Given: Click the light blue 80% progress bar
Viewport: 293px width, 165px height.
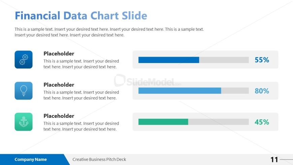Looking at the screenshot, I should point(180,91).
